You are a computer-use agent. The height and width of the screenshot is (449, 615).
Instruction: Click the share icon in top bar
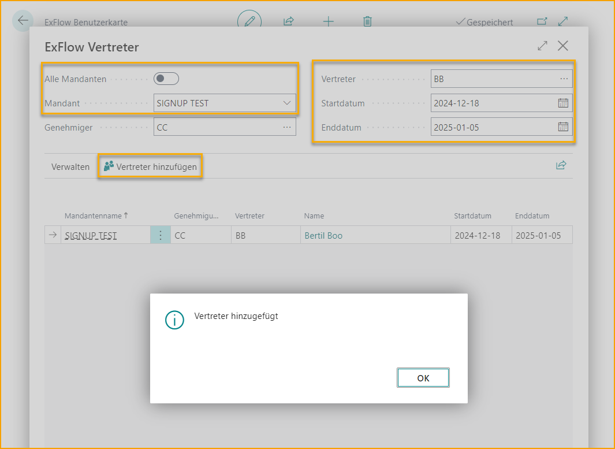(289, 21)
